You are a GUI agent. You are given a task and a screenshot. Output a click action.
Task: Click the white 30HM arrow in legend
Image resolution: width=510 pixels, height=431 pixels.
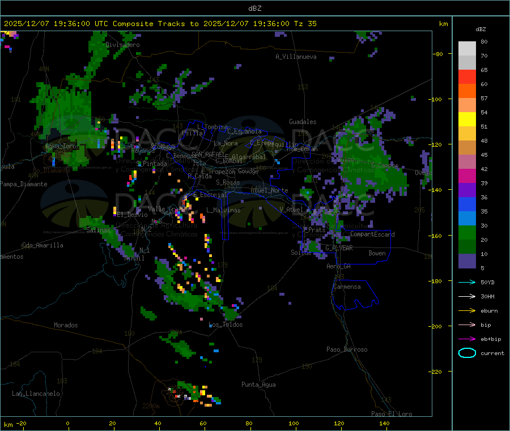467,296
